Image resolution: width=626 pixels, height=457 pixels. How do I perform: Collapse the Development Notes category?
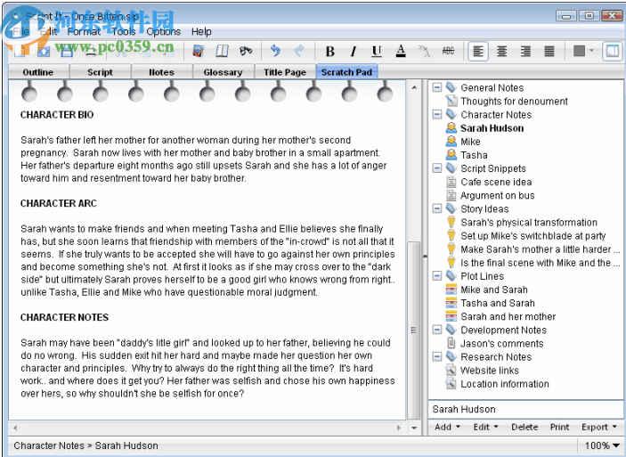[437, 330]
